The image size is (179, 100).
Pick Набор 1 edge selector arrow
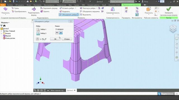38,29
